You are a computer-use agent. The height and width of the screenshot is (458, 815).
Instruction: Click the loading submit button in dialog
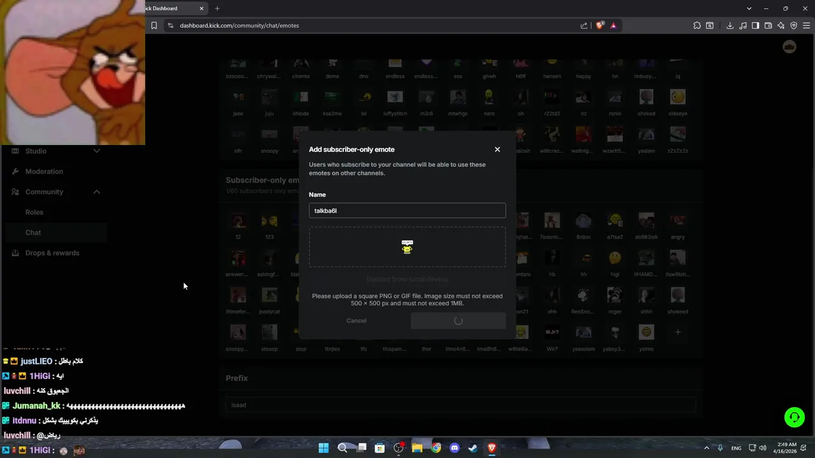coord(458,321)
